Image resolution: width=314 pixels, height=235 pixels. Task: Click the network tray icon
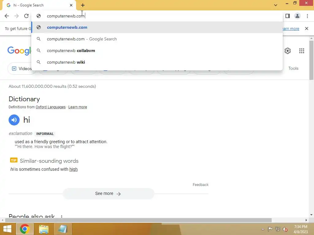point(278,229)
